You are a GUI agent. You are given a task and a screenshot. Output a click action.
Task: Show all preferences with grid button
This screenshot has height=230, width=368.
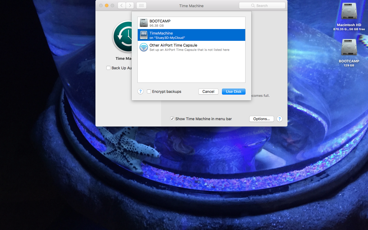pos(141,5)
